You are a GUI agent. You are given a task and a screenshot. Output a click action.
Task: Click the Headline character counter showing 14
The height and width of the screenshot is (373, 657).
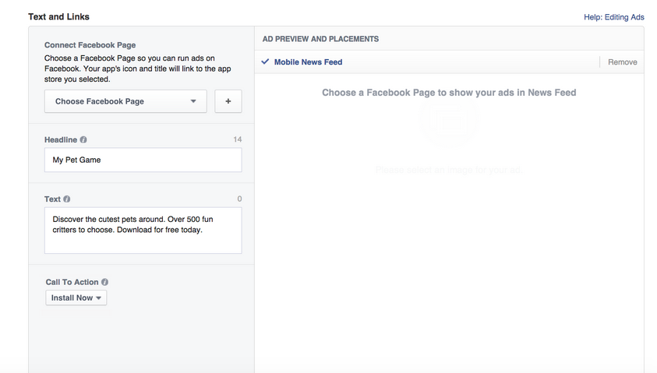click(237, 140)
